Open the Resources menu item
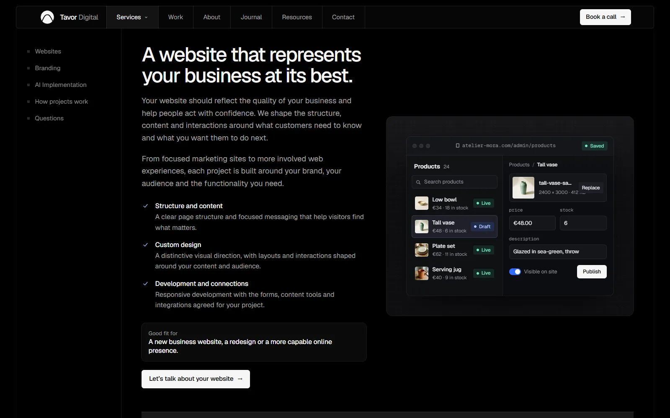670x418 pixels. tap(297, 17)
